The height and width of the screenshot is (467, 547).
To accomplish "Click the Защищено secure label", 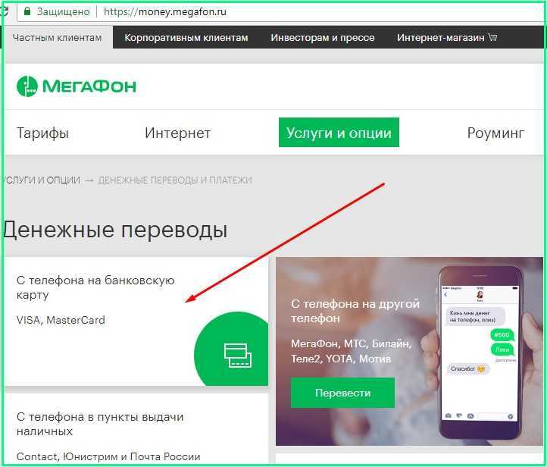I will [63, 11].
